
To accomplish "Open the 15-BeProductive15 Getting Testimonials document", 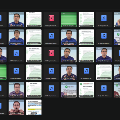I will click(x=104, y=72).
